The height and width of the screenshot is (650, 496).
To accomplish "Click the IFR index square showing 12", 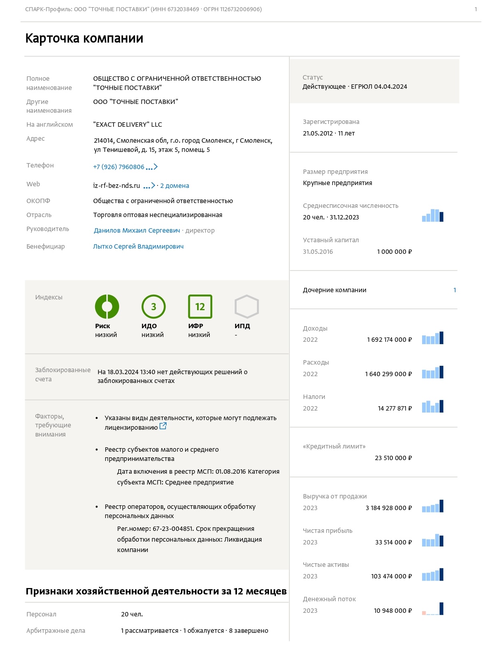I will tap(200, 307).
